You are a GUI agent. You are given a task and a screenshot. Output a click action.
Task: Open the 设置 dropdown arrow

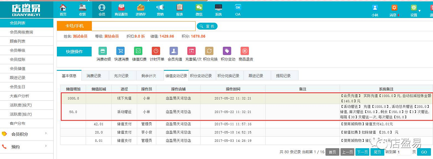419,11
